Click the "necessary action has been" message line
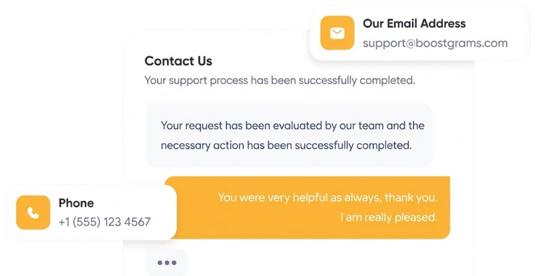This screenshot has height=276, width=535. [x=286, y=145]
